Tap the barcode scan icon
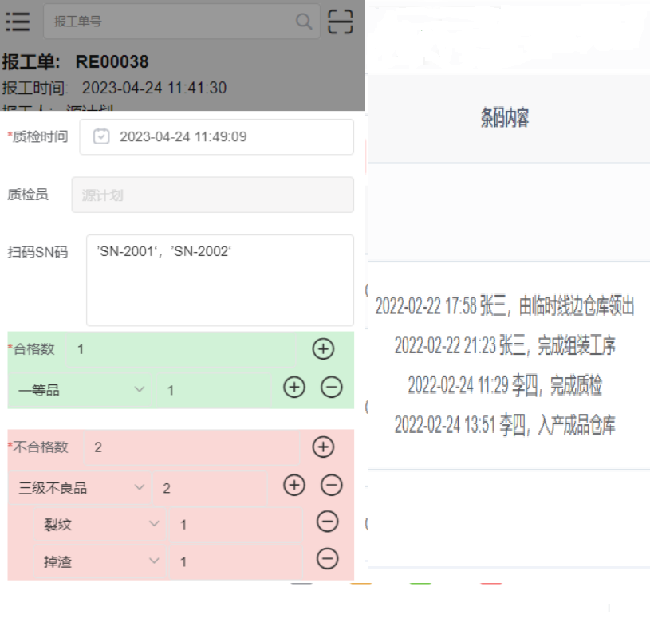The image size is (650, 626). click(341, 22)
